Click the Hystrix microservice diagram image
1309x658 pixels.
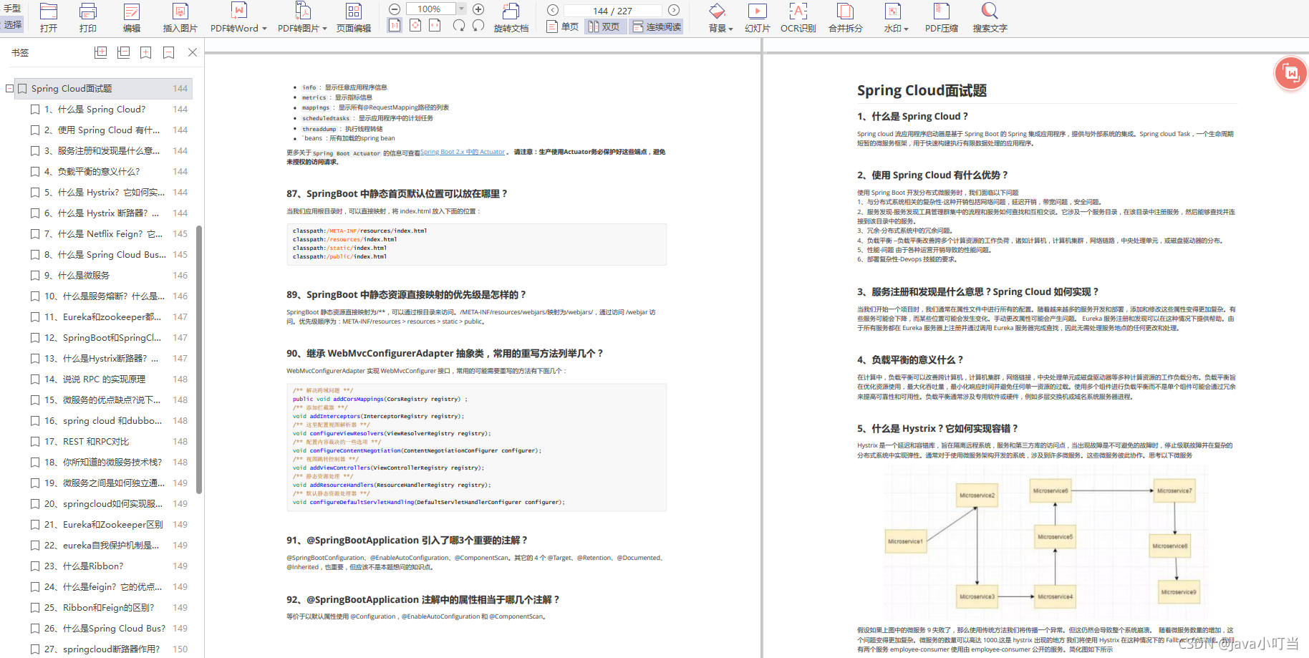coord(1045,543)
